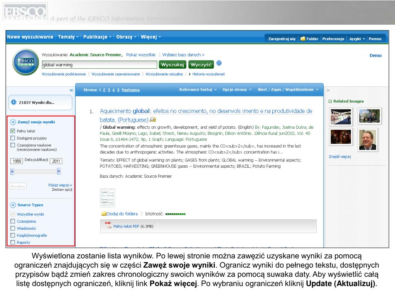Go to results page 2
This screenshot has width=395, height=296.
[x=104, y=90]
